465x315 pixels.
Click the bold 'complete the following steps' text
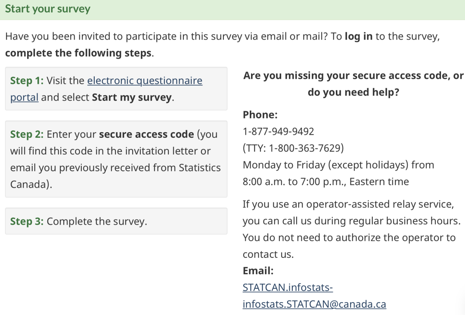pos(78,53)
